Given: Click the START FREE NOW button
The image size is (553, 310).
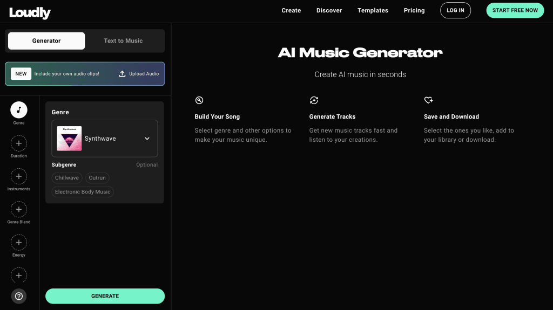Looking at the screenshot, I should click(x=515, y=10).
